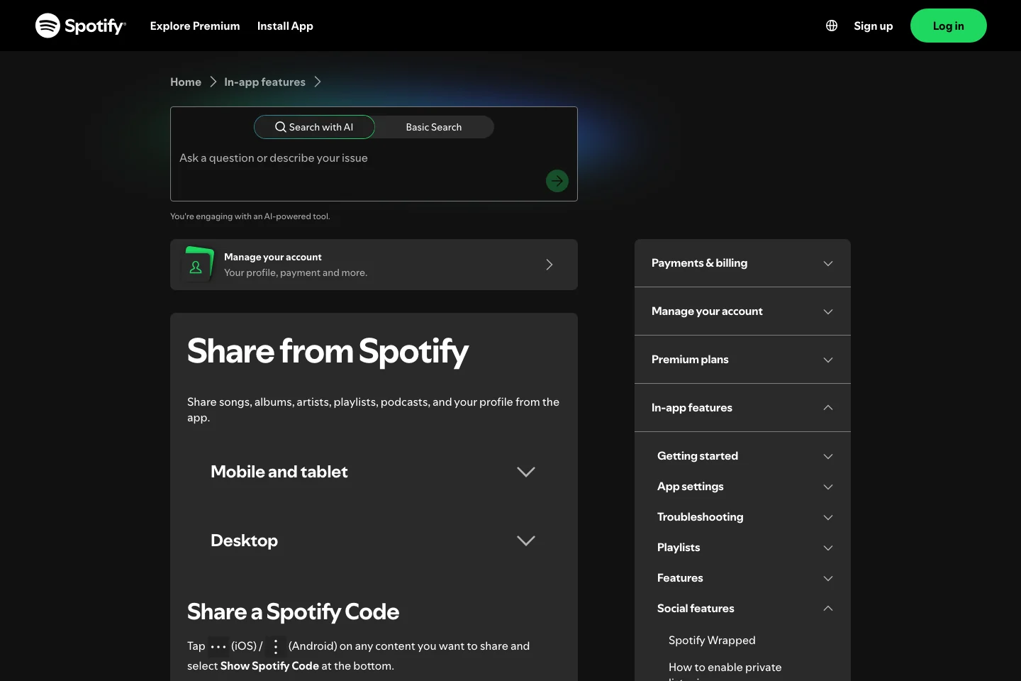The height and width of the screenshot is (681, 1021).
Task: Click the green Log in button
Action: [x=949, y=26]
